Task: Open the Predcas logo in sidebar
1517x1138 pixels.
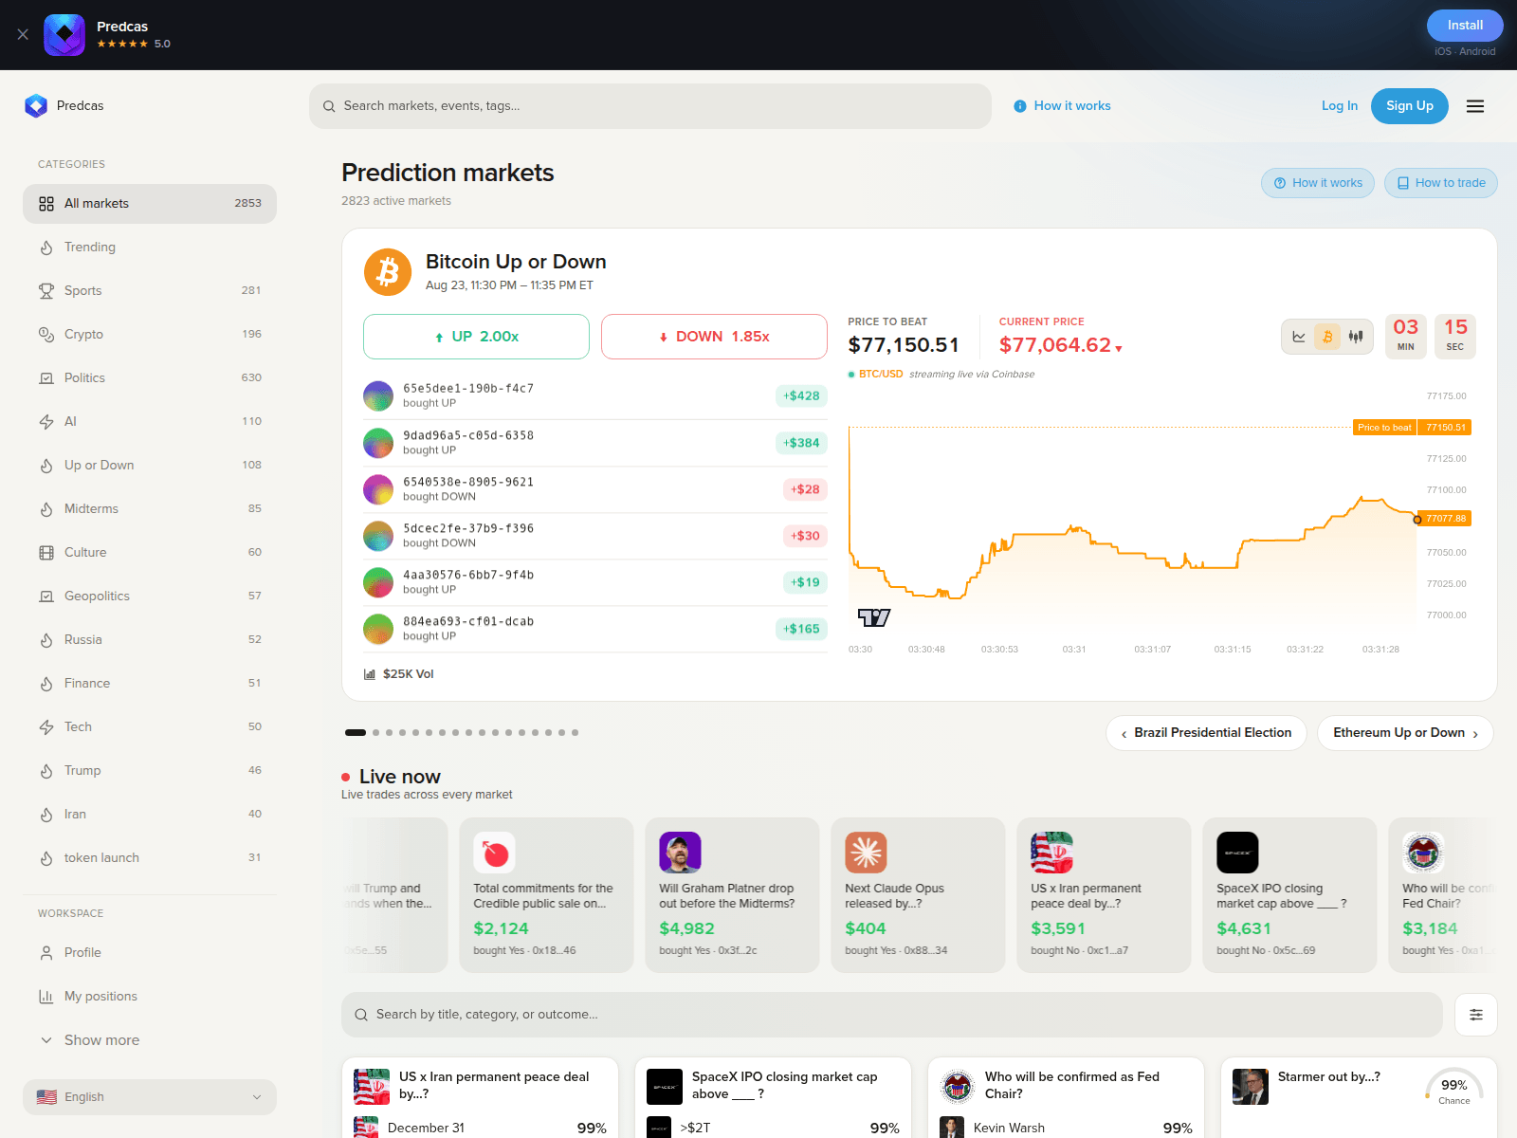Action: coord(64,106)
